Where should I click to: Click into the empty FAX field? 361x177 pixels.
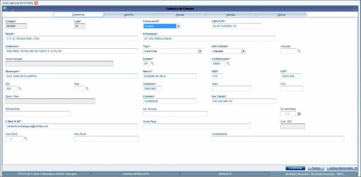[292, 88]
